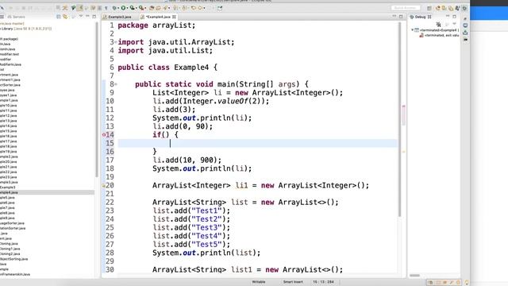This screenshot has width=508, height=286.
Task: Open the Debug launch dropdown arrow
Action: 118,8
